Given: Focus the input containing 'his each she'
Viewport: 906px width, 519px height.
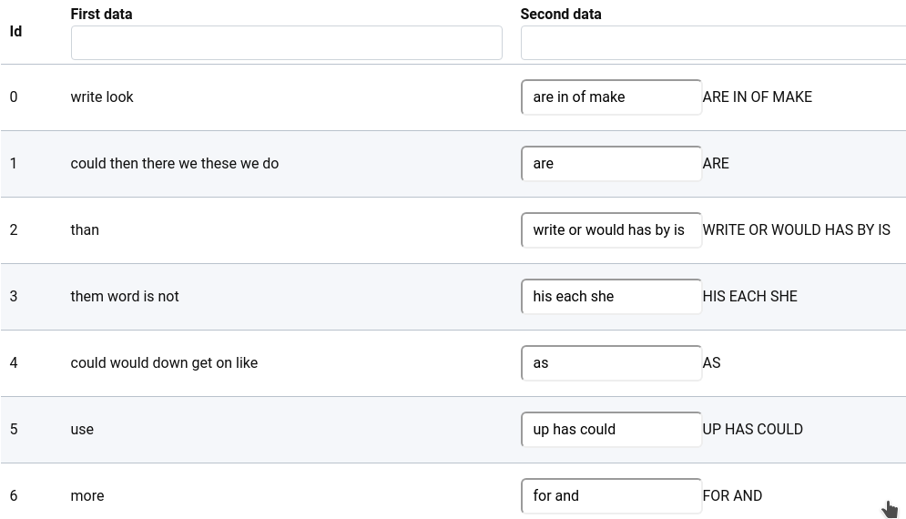Looking at the screenshot, I should pos(611,297).
